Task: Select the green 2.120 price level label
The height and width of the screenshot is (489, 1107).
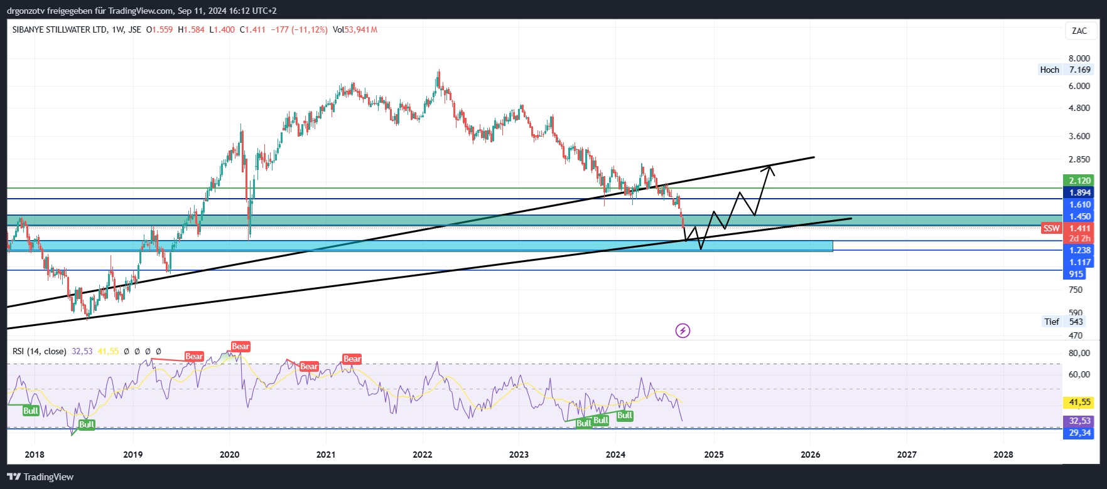Action: (x=1079, y=181)
